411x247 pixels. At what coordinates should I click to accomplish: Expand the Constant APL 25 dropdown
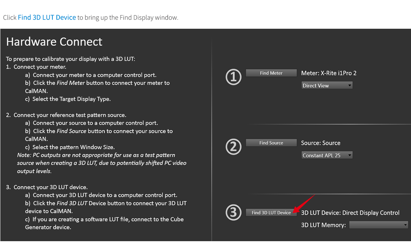327,155
